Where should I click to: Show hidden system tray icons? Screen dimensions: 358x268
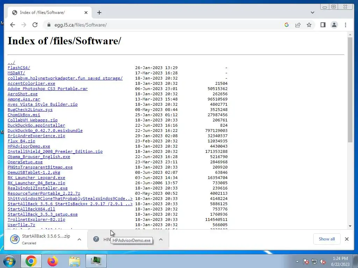[x=297, y=261]
